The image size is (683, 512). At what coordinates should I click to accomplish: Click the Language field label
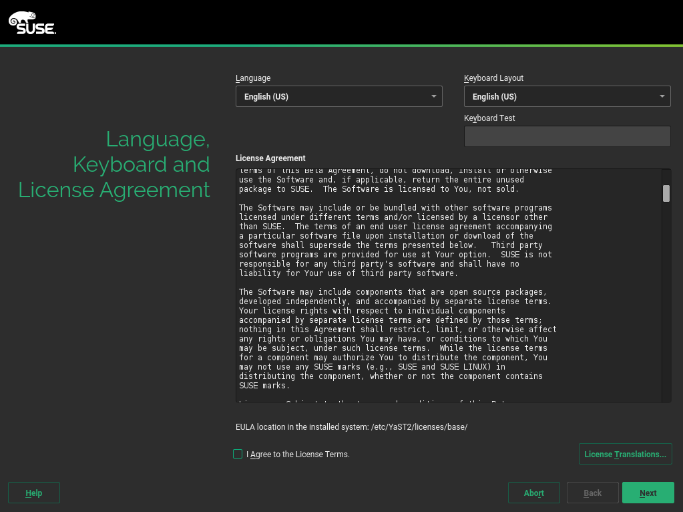point(253,78)
